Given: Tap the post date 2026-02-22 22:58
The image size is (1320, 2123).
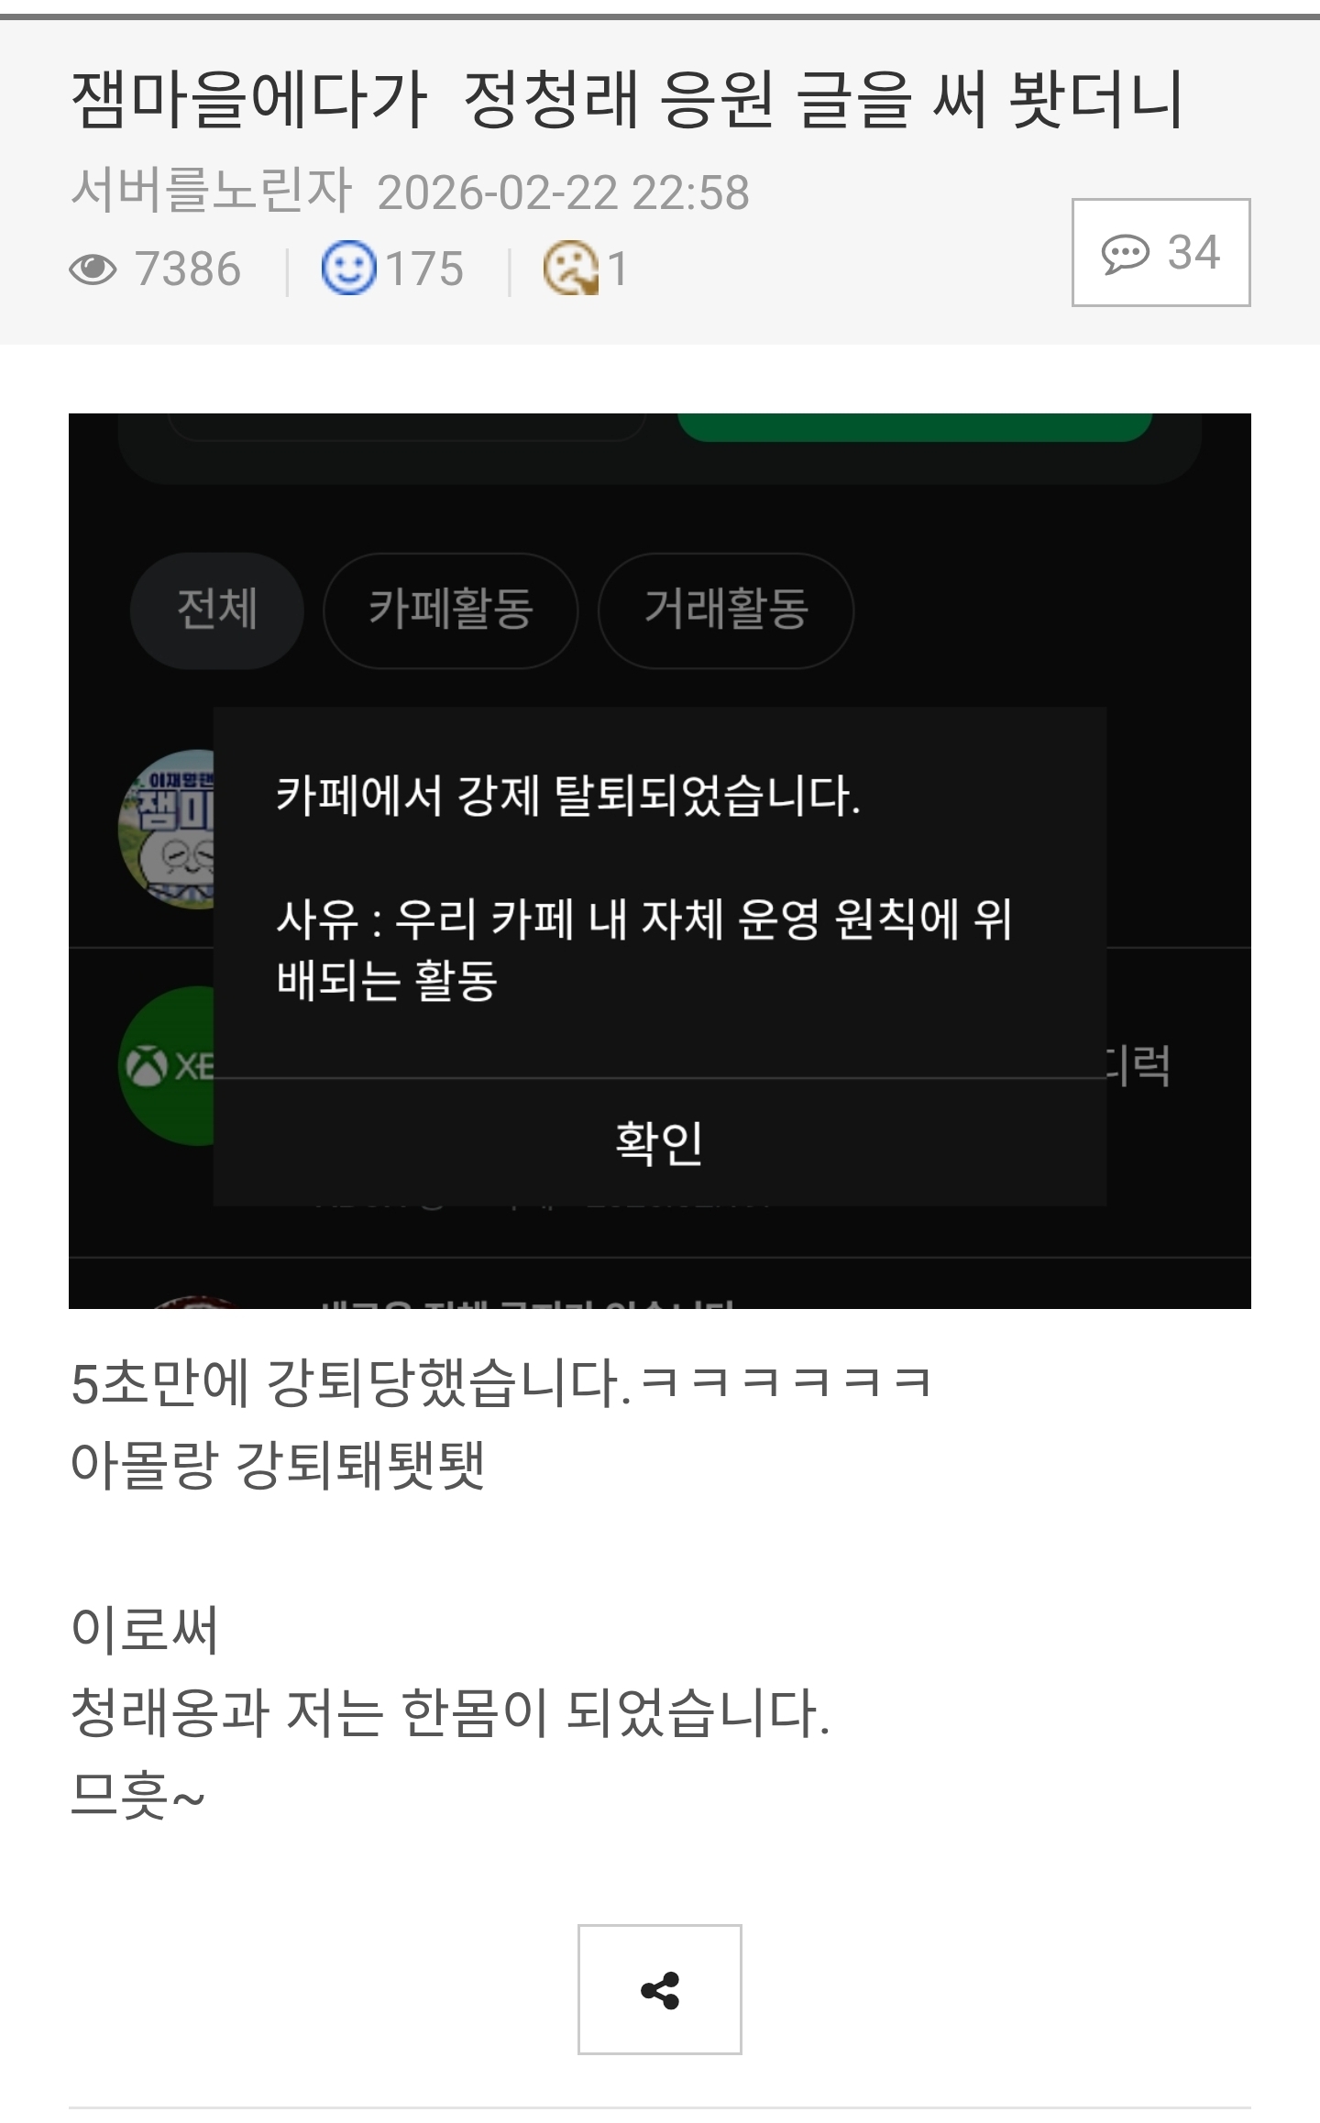Looking at the screenshot, I should click(x=564, y=192).
